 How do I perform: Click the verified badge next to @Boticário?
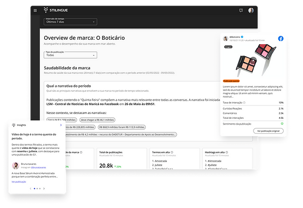pyautogui.click(x=242, y=37)
